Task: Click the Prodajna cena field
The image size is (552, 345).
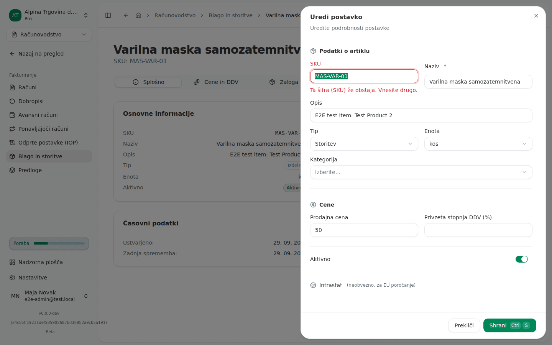Action: tap(364, 230)
